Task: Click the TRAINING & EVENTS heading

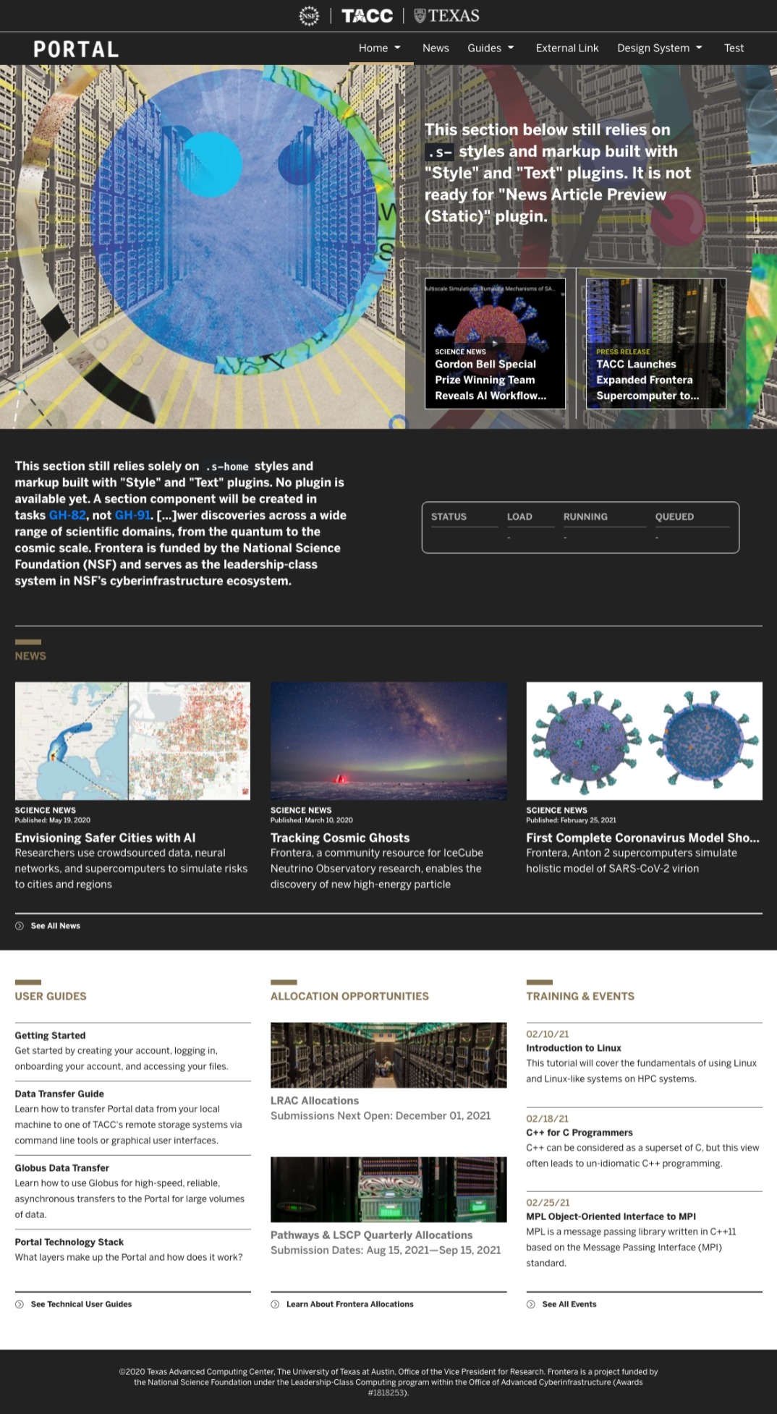Action: (580, 996)
